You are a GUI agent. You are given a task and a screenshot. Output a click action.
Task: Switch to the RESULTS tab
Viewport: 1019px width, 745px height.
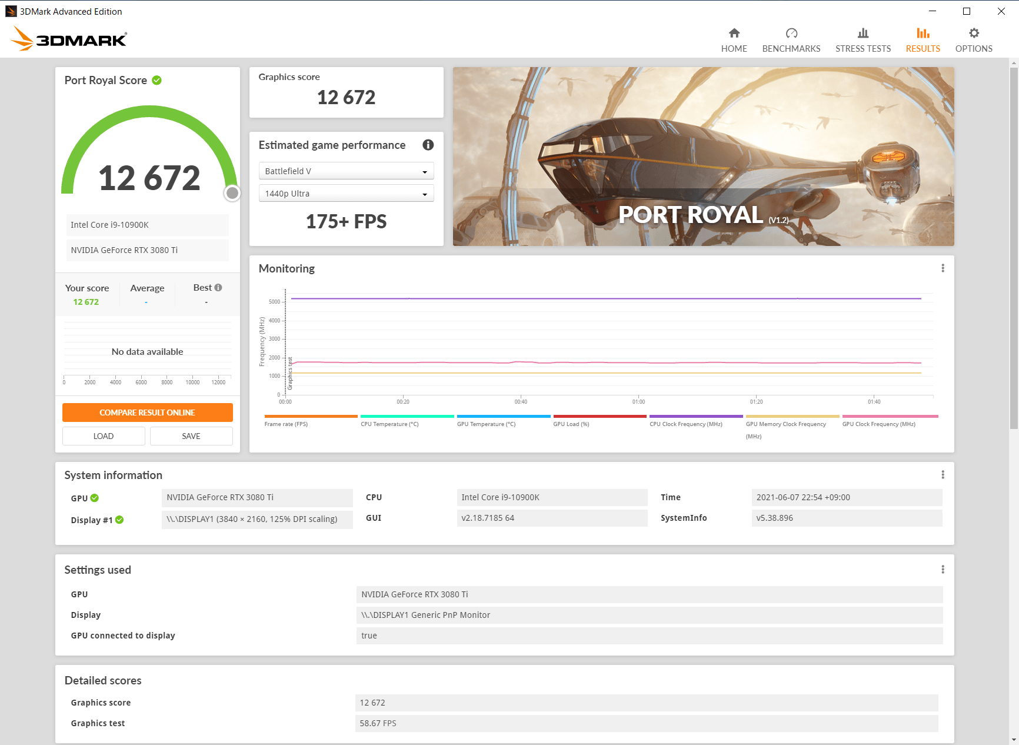[x=923, y=40]
